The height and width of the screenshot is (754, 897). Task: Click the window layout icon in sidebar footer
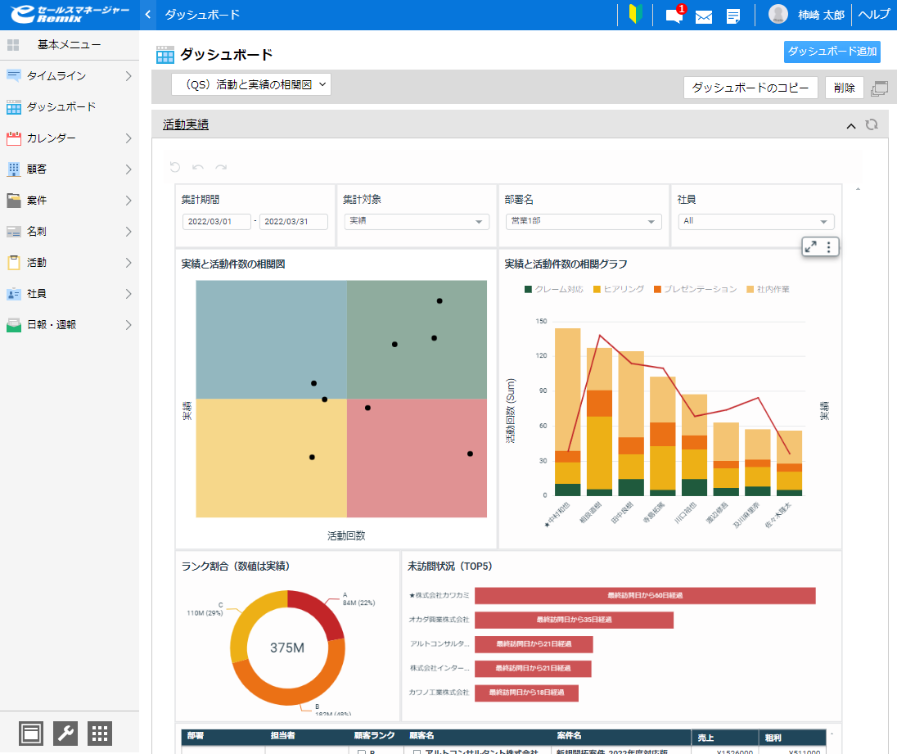coord(32,734)
